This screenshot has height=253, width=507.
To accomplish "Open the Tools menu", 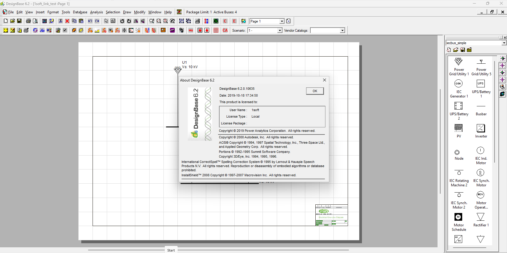I will tap(66, 12).
